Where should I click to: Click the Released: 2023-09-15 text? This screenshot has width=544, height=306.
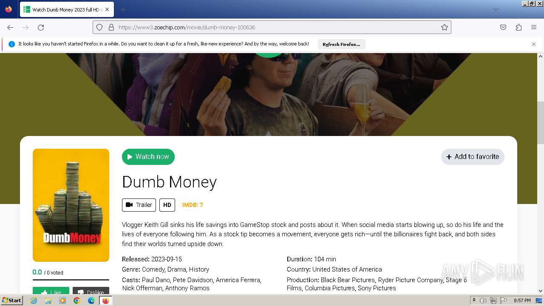152,259
